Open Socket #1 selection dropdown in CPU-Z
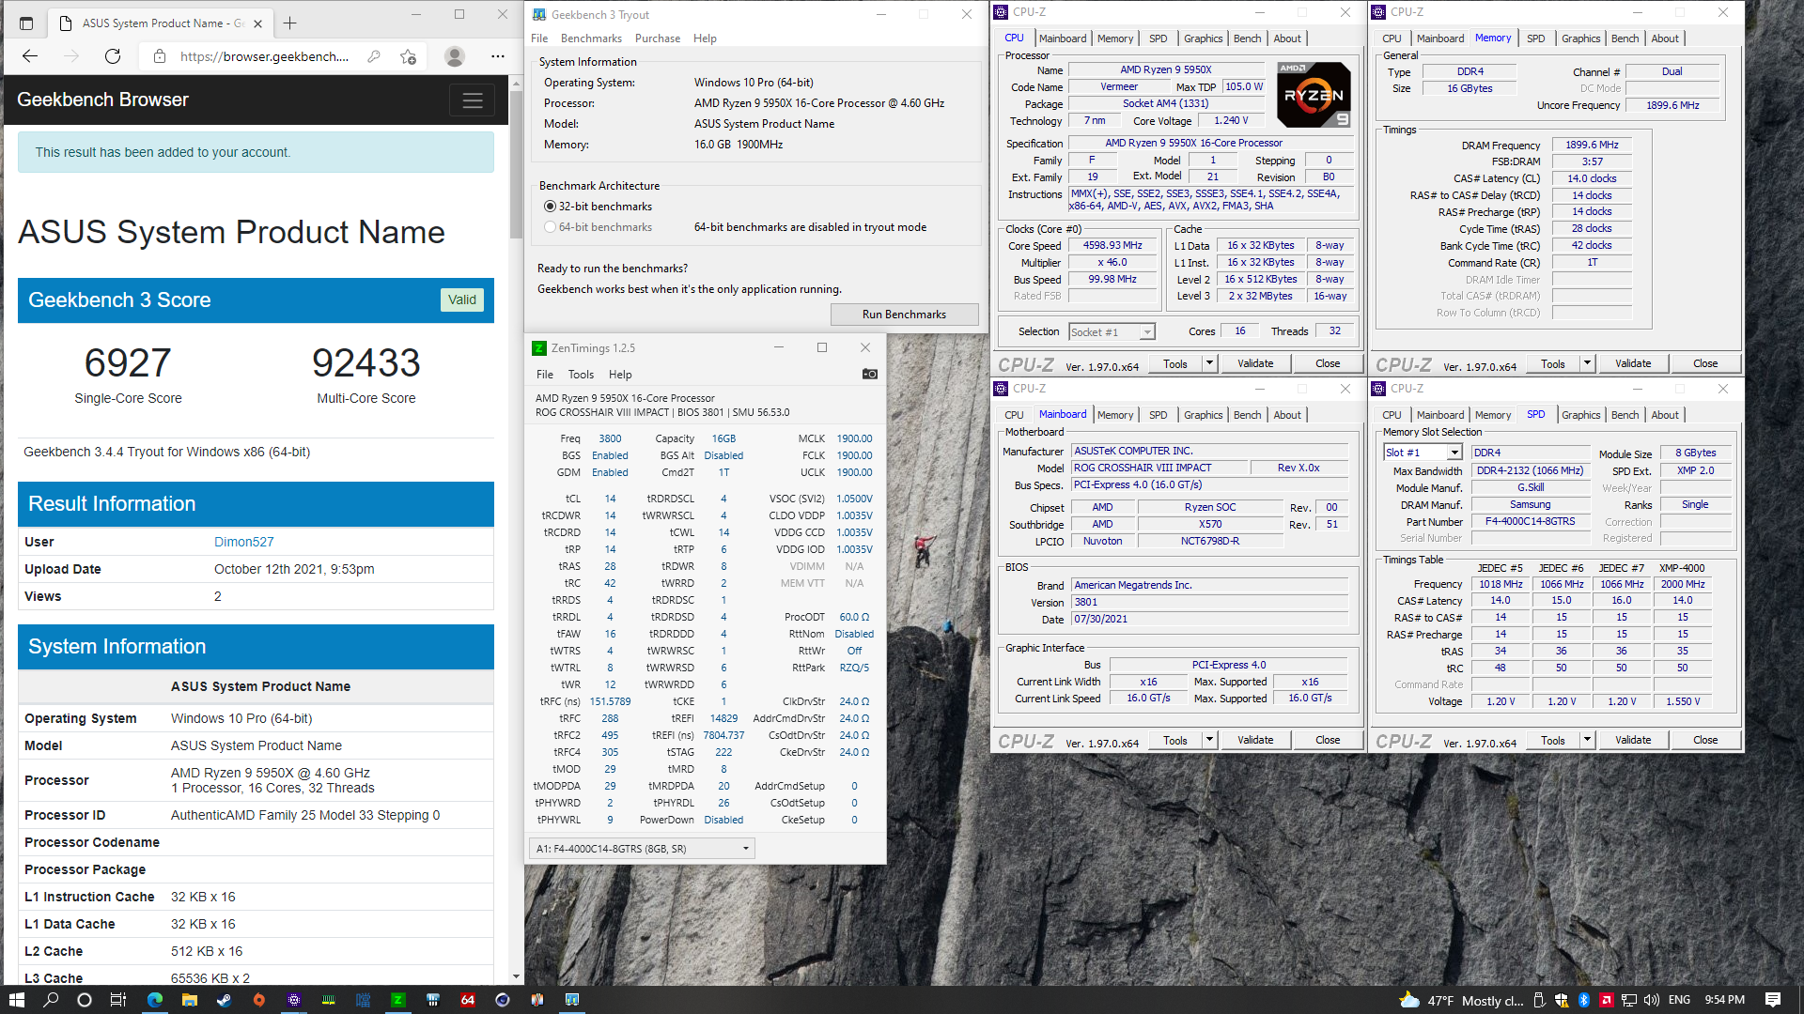The width and height of the screenshot is (1804, 1014). click(x=1112, y=331)
